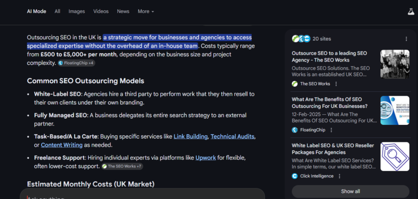The height and width of the screenshot is (199, 418).
Task: Open The SEO Works team photo thumbnail
Action: 394,64
